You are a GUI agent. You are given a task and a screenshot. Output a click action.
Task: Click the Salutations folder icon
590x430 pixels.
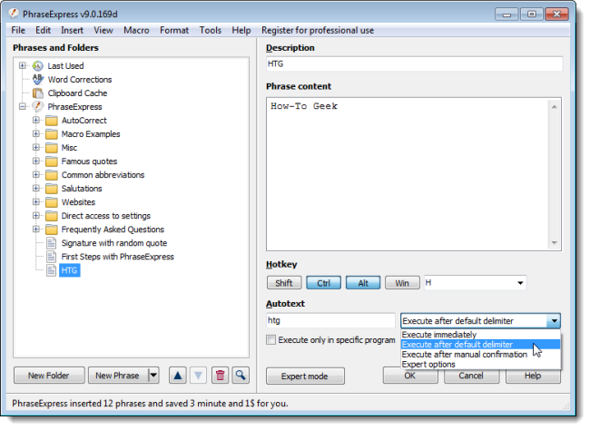pos(52,189)
